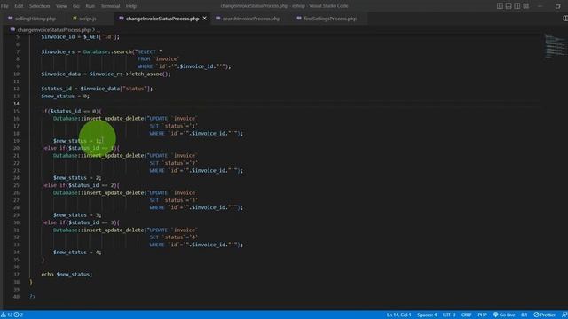Click on 'echo $new_status;' line
This screenshot has width=568, height=319.
(67, 274)
